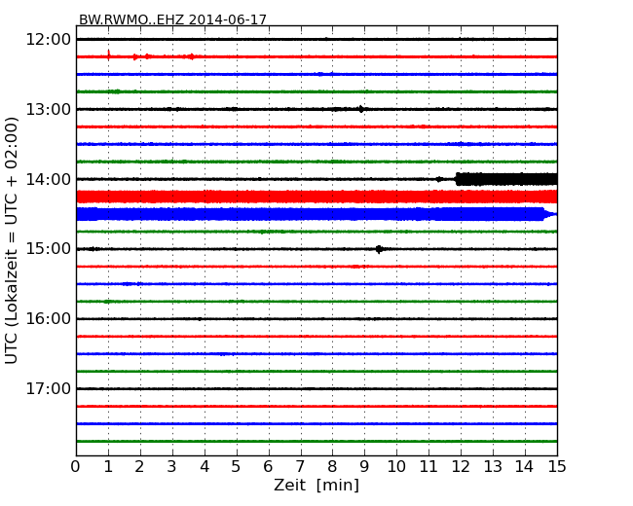The width and height of the screenshot is (633, 506).
Task: Click the x-axis tick label 10
Action: 396,467
